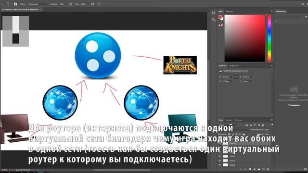Click the height field in Properties
The width and height of the screenshot is (308, 173).
click(x=247, y=77)
